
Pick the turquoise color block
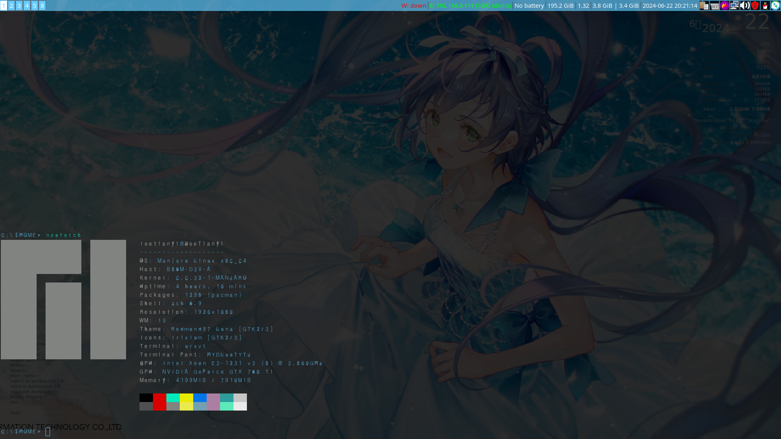[x=173, y=398]
